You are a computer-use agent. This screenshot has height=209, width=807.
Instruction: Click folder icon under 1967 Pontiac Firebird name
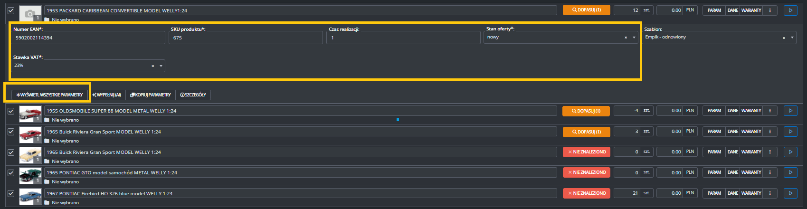[x=47, y=203]
